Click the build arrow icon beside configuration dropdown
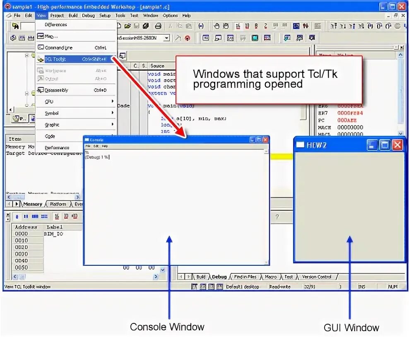The width and height of the screenshot is (409, 337). coord(178,38)
